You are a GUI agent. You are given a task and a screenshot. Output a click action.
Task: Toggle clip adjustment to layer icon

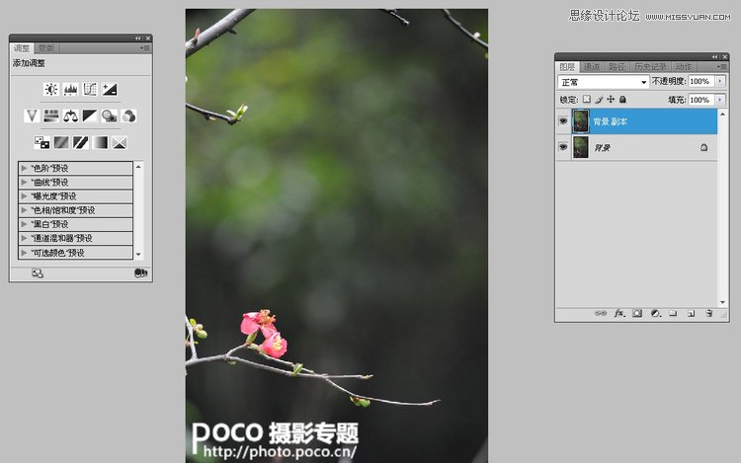coord(141,273)
